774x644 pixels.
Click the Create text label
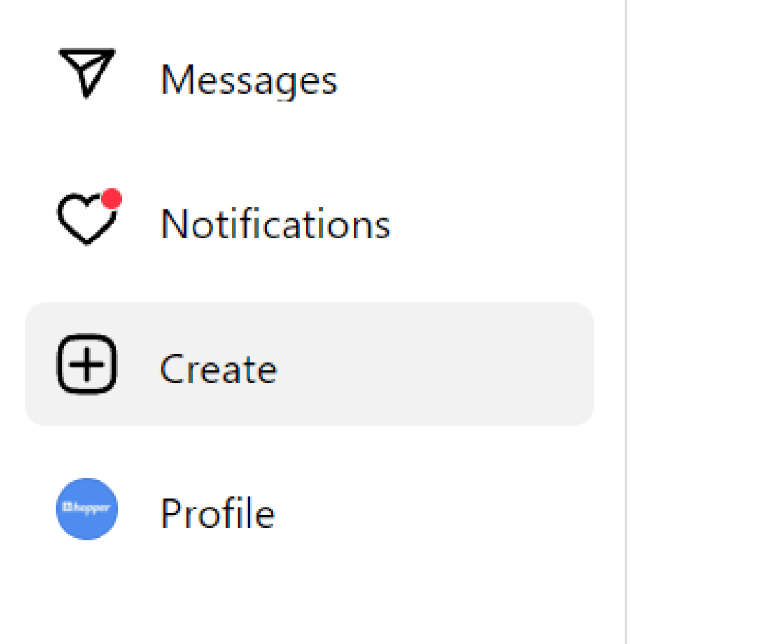pos(218,368)
